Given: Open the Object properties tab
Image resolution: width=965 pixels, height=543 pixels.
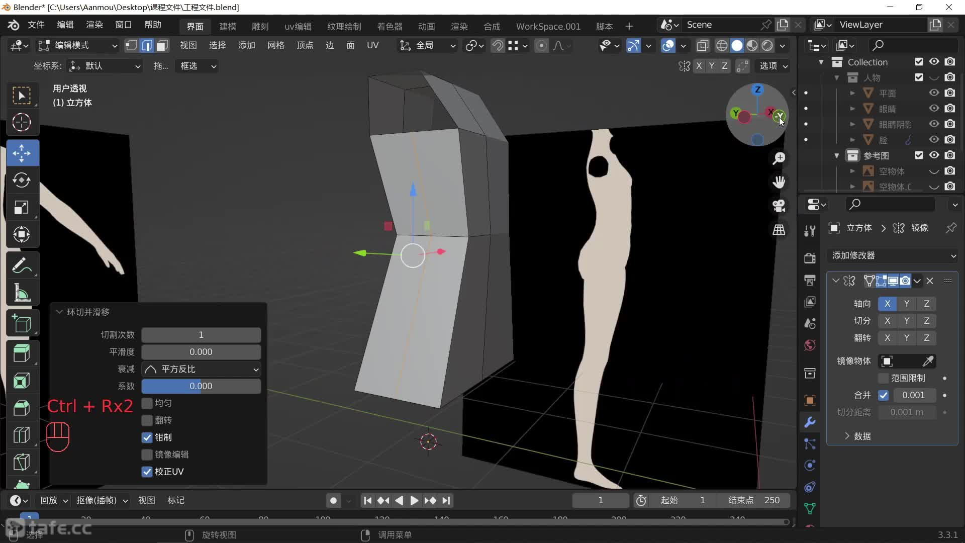Looking at the screenshot, I should (810, 400).
